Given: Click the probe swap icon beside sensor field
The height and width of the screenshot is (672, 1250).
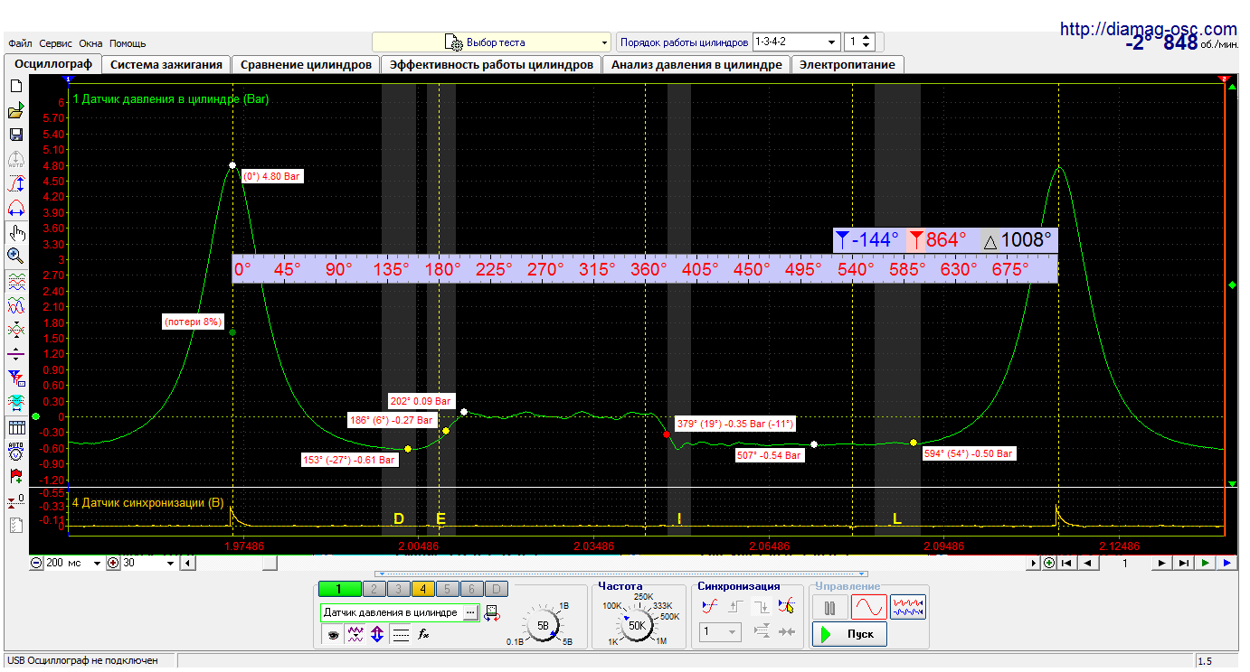Looking at the screenshot, I should click(491, 612).
